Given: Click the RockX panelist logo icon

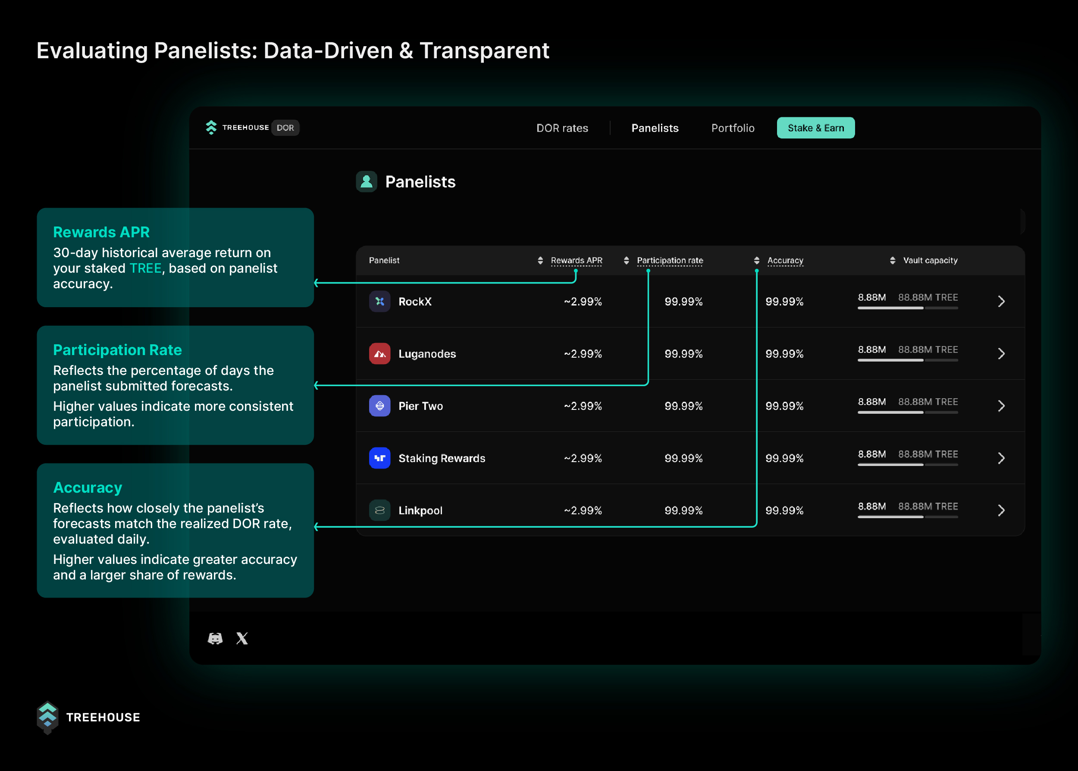Looking at the screenshot, I should pyautogui.click(x=379, y=302).
